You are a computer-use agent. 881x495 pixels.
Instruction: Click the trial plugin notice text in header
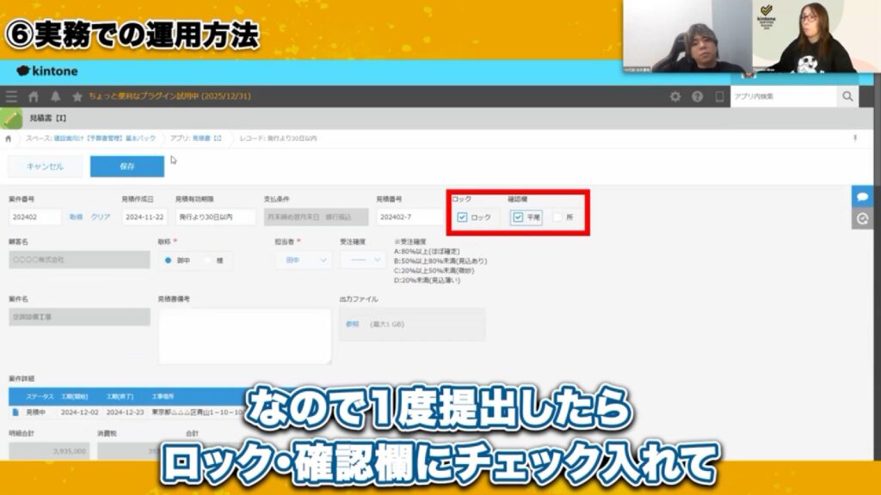[x=169, y=96]
